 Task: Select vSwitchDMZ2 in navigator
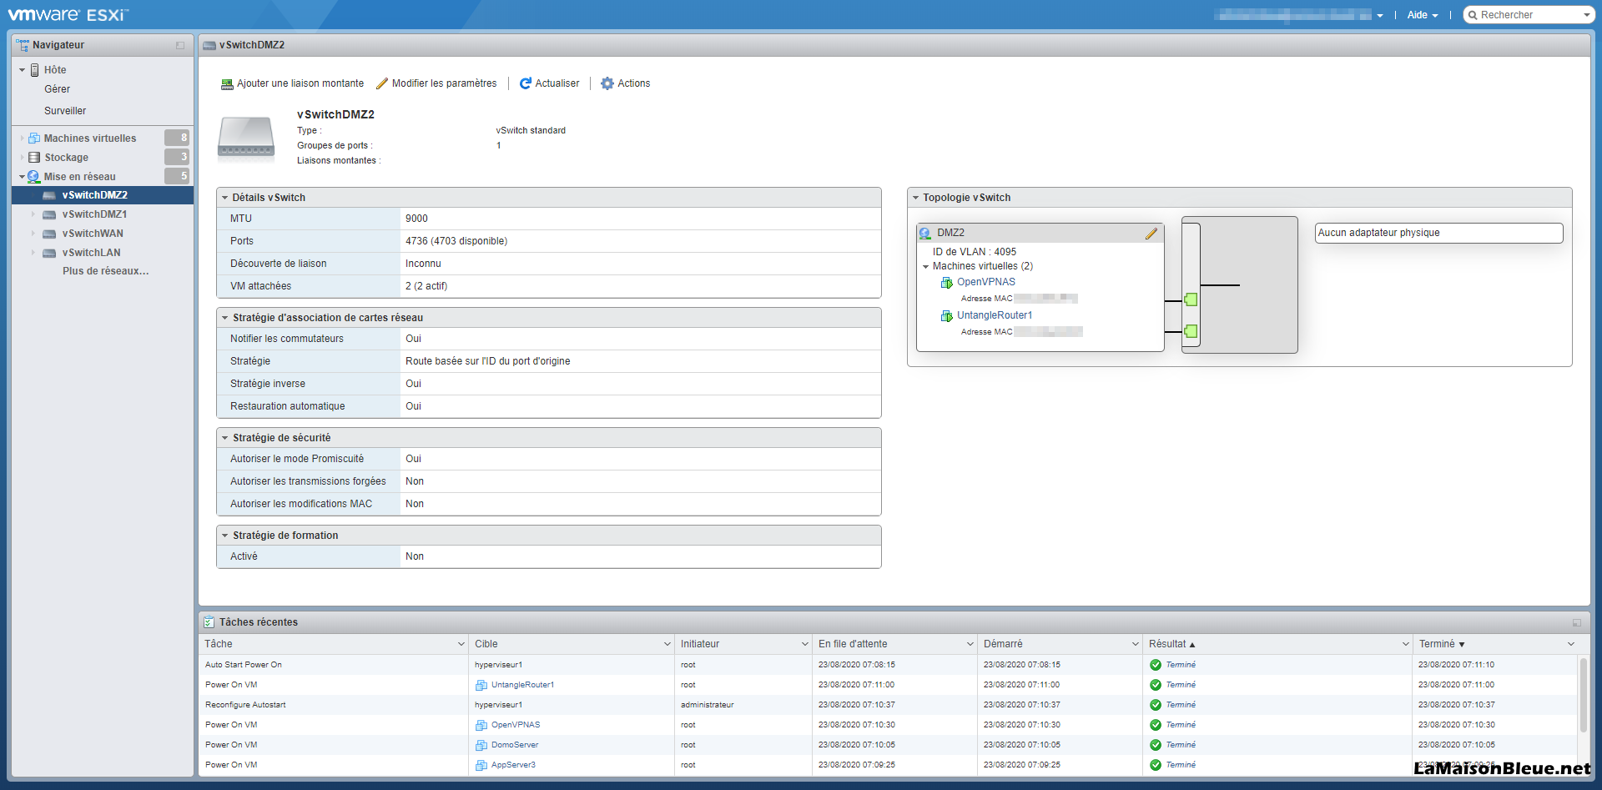[x=103, y=195]
